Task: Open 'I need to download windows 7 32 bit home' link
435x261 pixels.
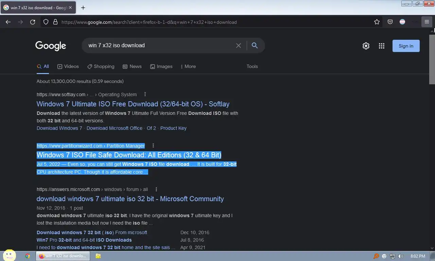Action: click(106, 247)
